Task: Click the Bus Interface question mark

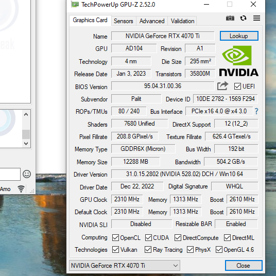Action: tap(256, 111)
